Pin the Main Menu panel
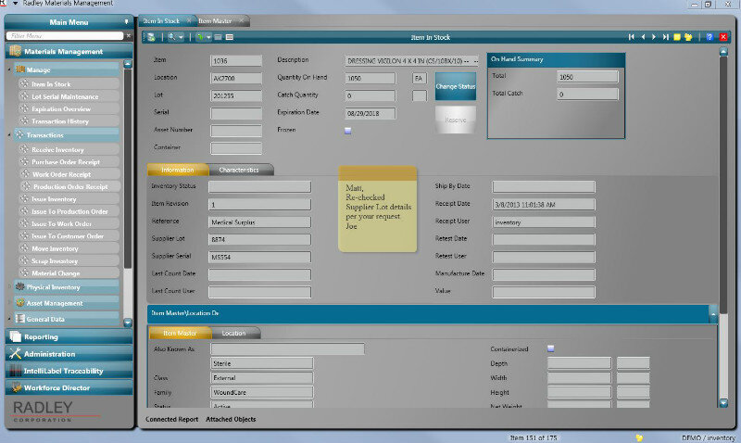Image resolution: width=741 pixels, height=443 pixels. pyautogui.click(x=126, y=20)
